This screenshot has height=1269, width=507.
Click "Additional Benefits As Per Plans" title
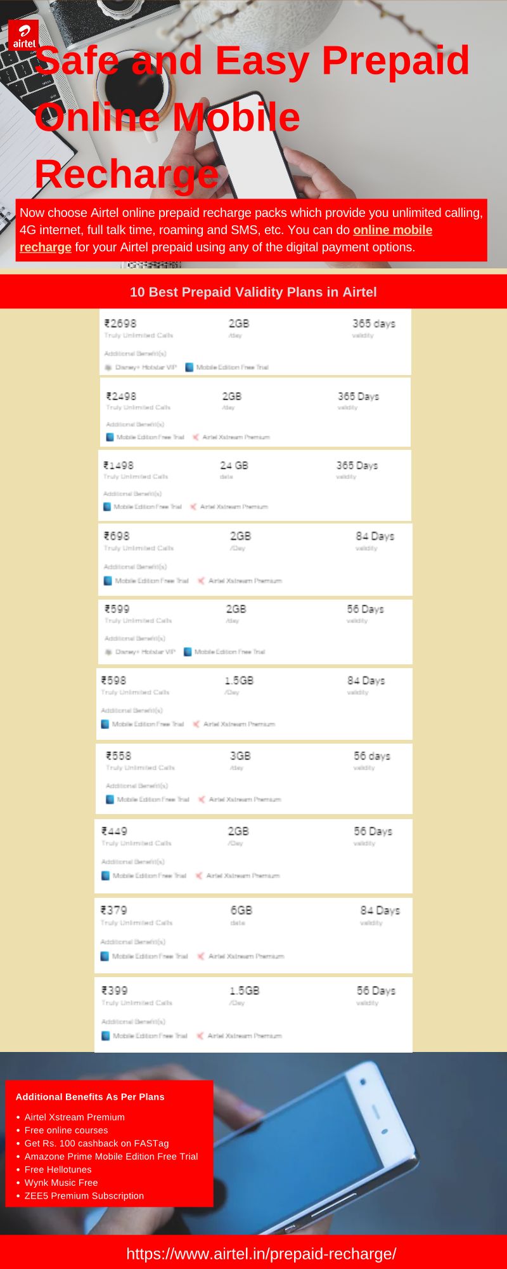tap(90, 1096)
